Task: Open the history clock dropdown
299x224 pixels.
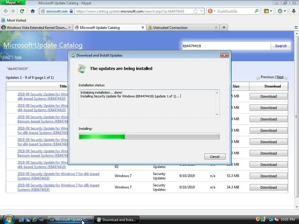Action: (x=282, y=11)
